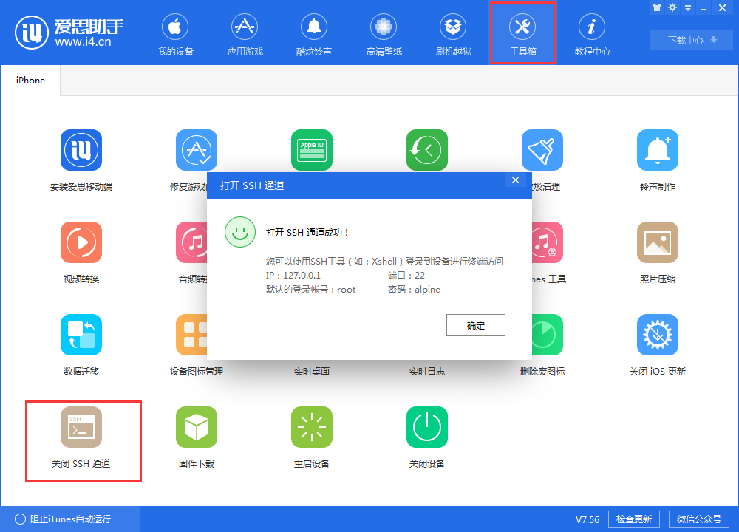The height and width of the screenshot is (532, 739).
Task: Open the skin shirt icon in title bar
Action: click(x=657, y=7)
